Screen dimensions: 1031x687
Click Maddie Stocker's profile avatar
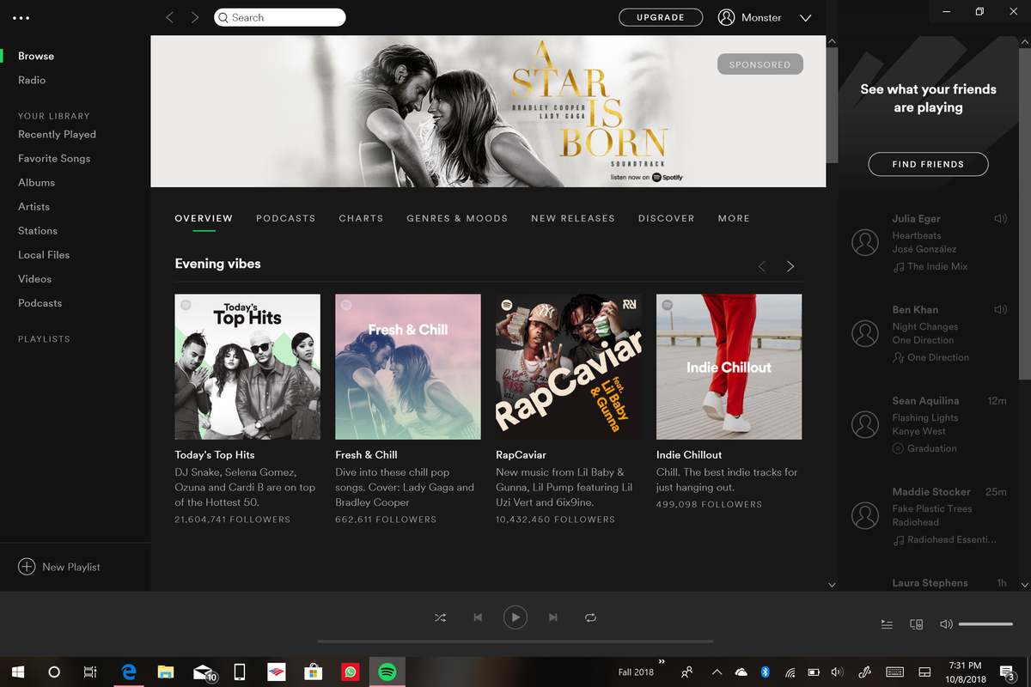[x=864, y=515]
